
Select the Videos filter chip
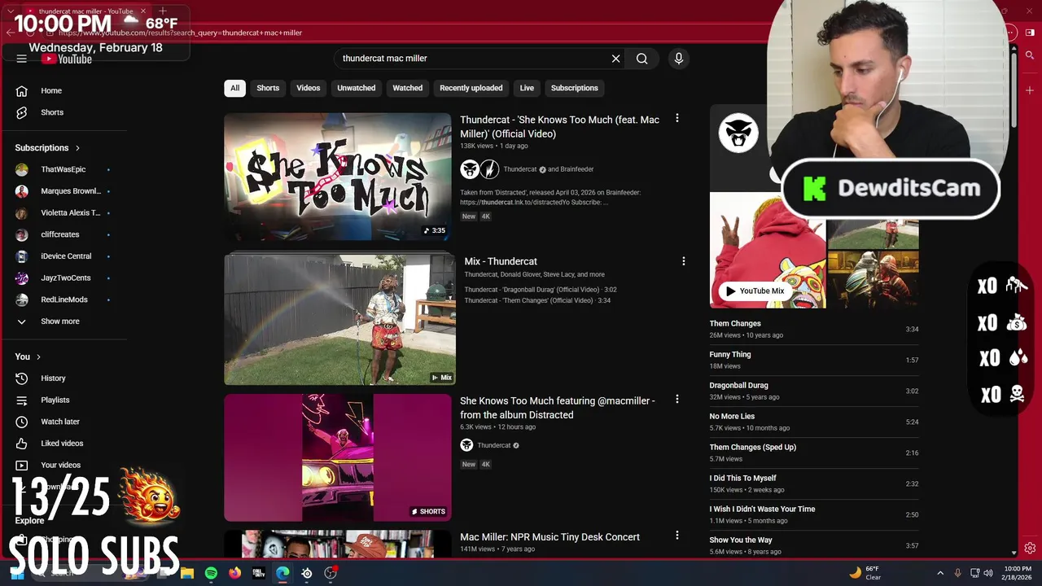coord(309,88)
